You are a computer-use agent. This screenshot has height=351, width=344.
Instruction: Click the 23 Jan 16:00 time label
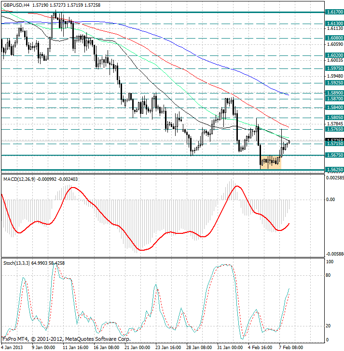tap(168, 348)
